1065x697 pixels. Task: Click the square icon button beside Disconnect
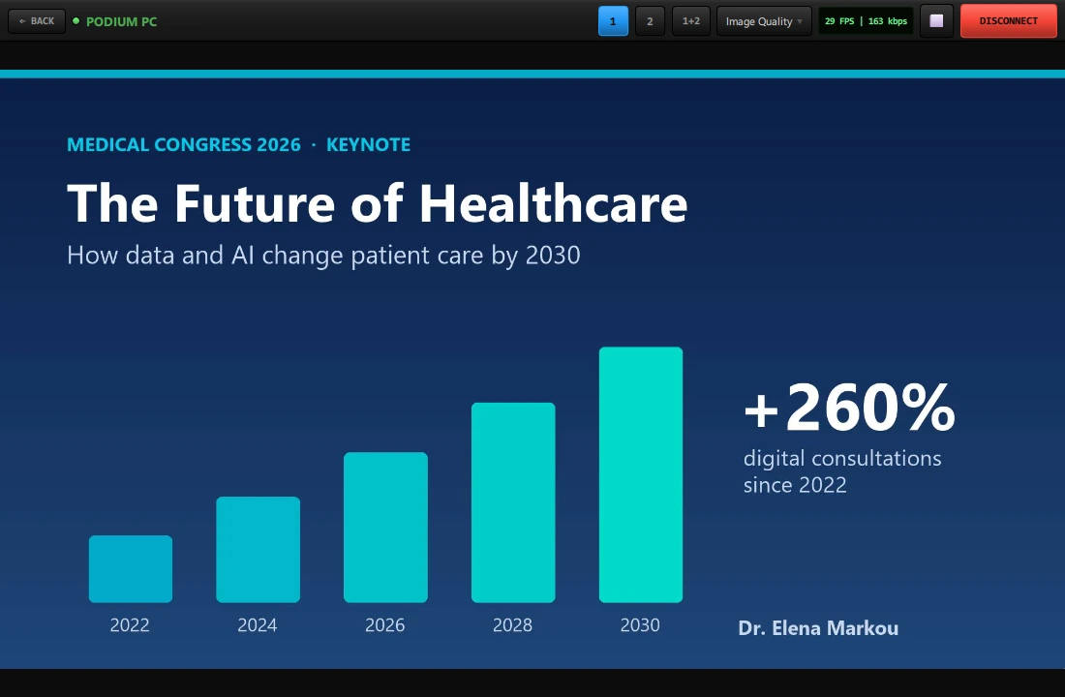pos(936,21)
